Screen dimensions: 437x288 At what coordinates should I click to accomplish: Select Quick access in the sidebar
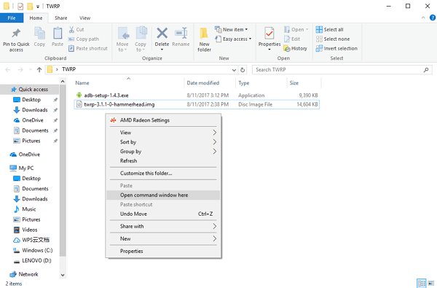(x=30, y=89)
